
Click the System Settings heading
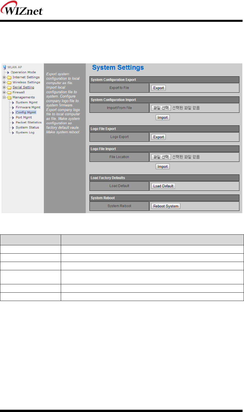point(118,68)
